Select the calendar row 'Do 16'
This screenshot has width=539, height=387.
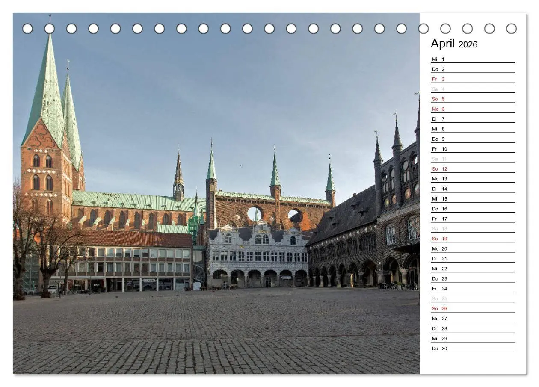click(x=473, y=209)
